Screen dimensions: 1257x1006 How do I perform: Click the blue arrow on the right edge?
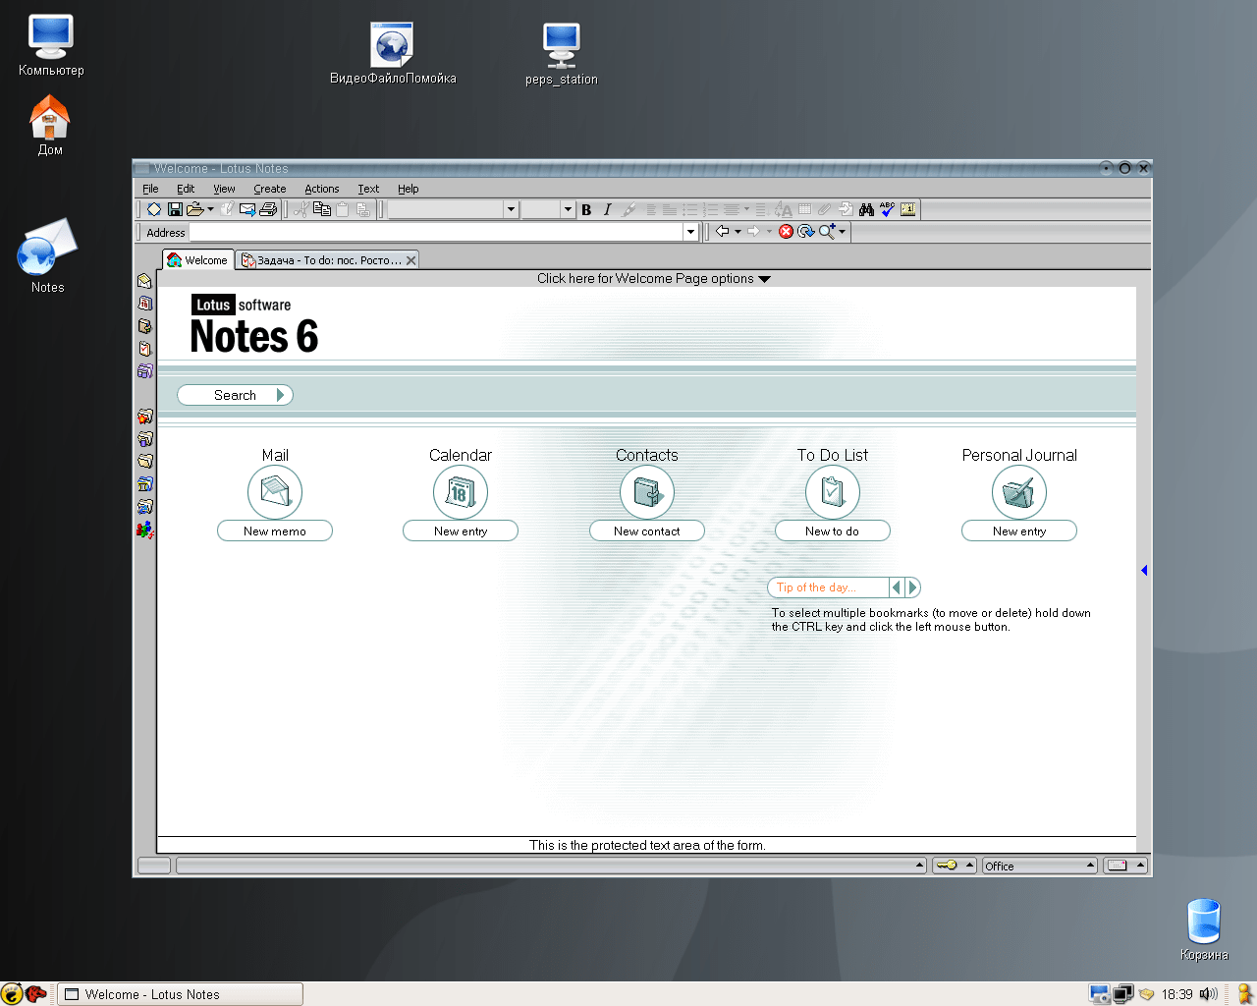point(1144,571)
